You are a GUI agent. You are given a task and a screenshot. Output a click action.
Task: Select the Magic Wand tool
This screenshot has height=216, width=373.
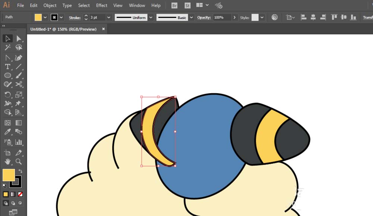point(7,47)
